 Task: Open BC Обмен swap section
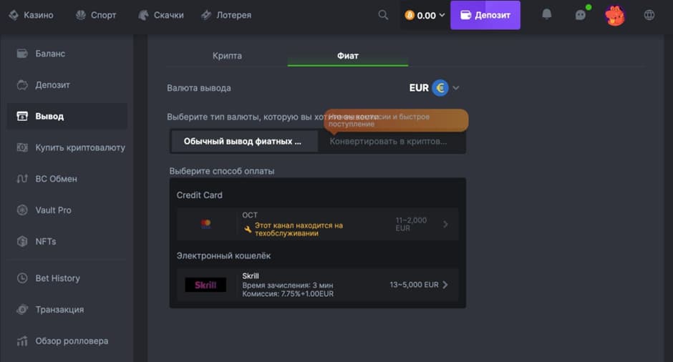click(56, 179)
